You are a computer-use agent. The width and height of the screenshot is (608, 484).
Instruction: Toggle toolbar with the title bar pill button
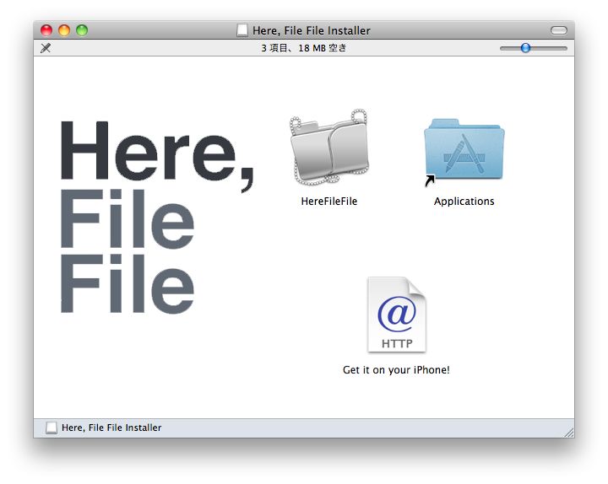click(x=559, y=30)
